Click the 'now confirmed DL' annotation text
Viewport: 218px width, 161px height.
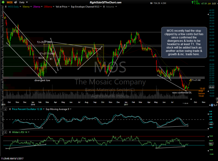(x=182, y=92)
